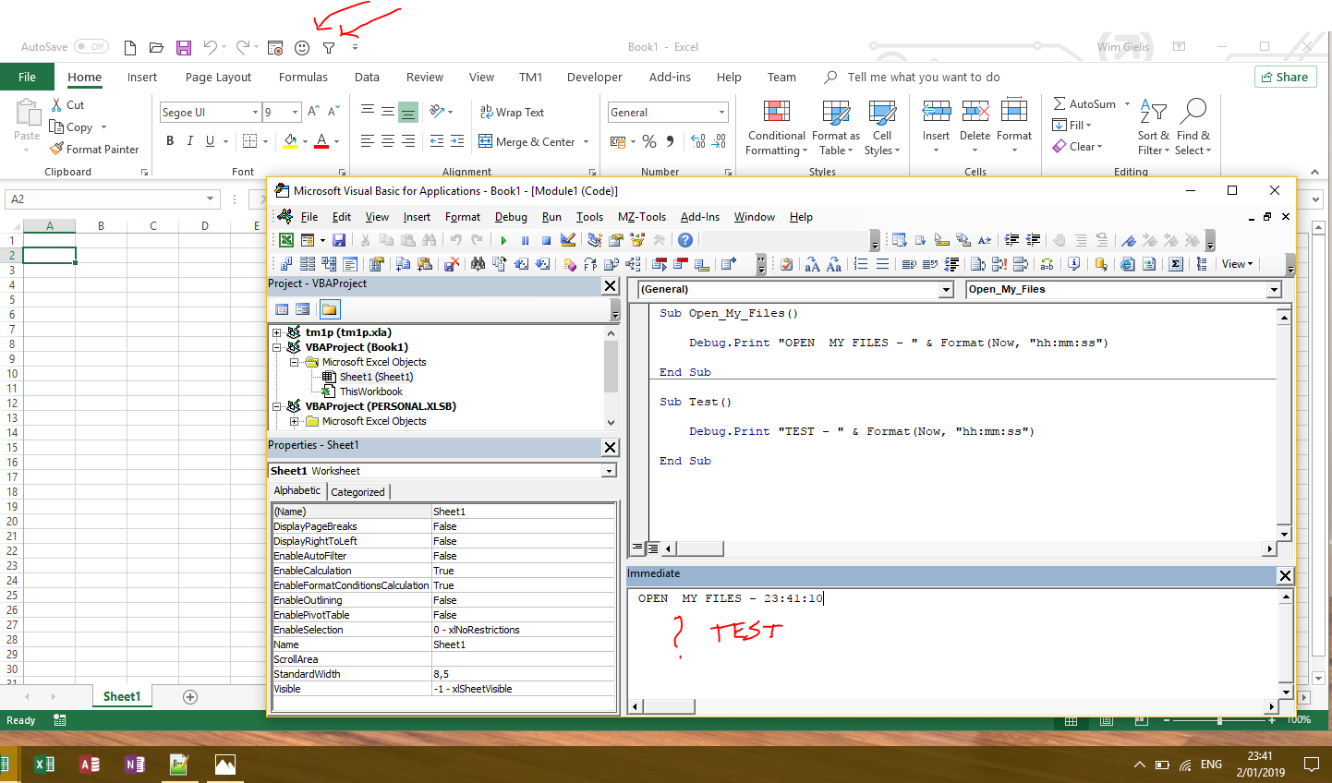This screenshot has height=783, width=1332.
Task: Open the (General) object dropdown in code window
Action: click(946, 290)
